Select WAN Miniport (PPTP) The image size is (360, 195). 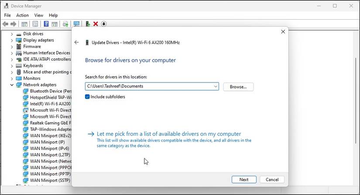tap(50, 174)
